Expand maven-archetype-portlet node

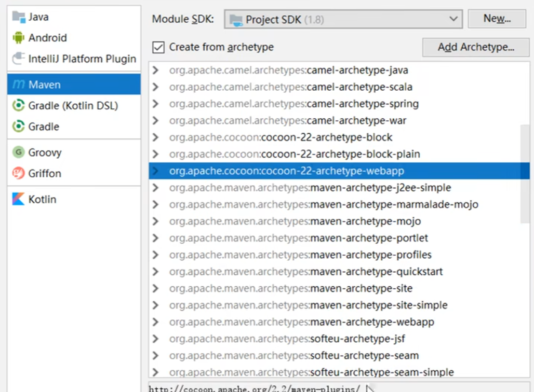[x=156, y=238]
